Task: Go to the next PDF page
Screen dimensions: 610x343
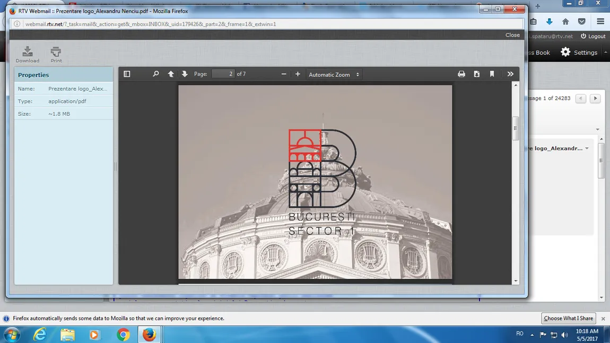Action: click(185, 74)
